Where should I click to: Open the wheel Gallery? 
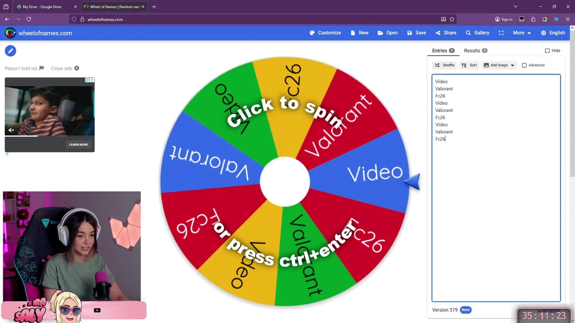click(x=477, y=33)
